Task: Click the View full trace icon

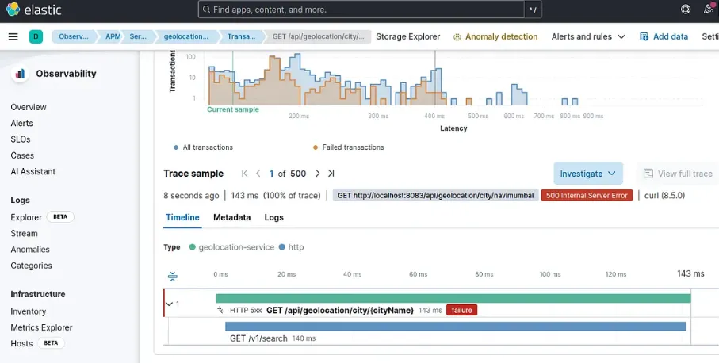Action: [x=648, y=174]
